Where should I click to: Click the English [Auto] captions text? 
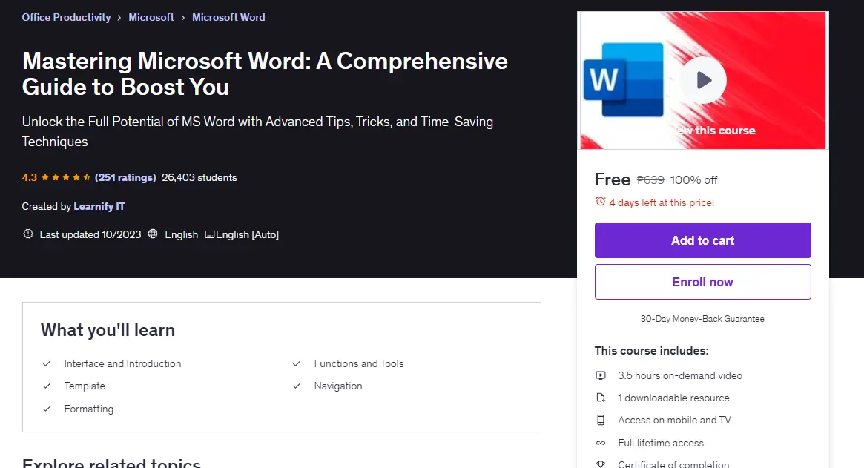tap(247, 234)
